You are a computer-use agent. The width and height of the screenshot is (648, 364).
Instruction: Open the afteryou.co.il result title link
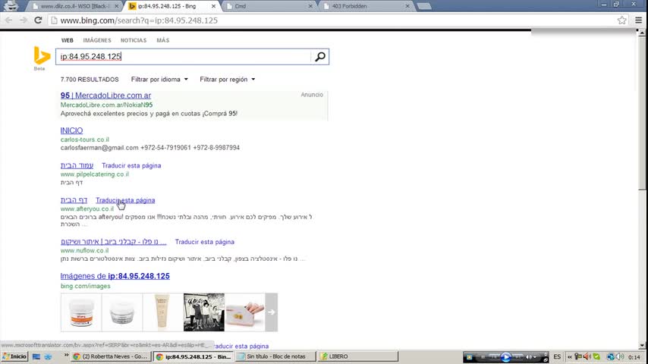(x=74, y=200)
